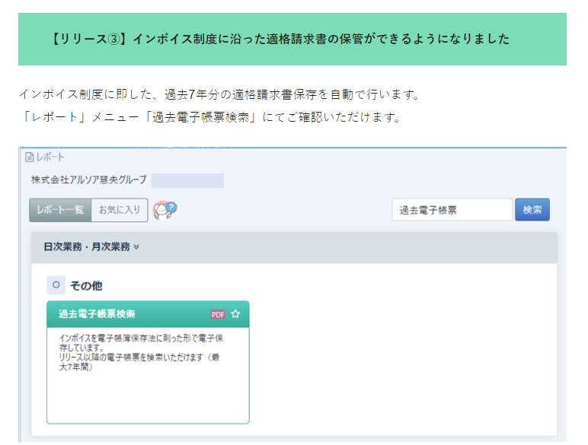The width and height of the screenshot is (588, 445).
Task: Switch to the レポート一覧 tab
Action: tap(60, 210)
